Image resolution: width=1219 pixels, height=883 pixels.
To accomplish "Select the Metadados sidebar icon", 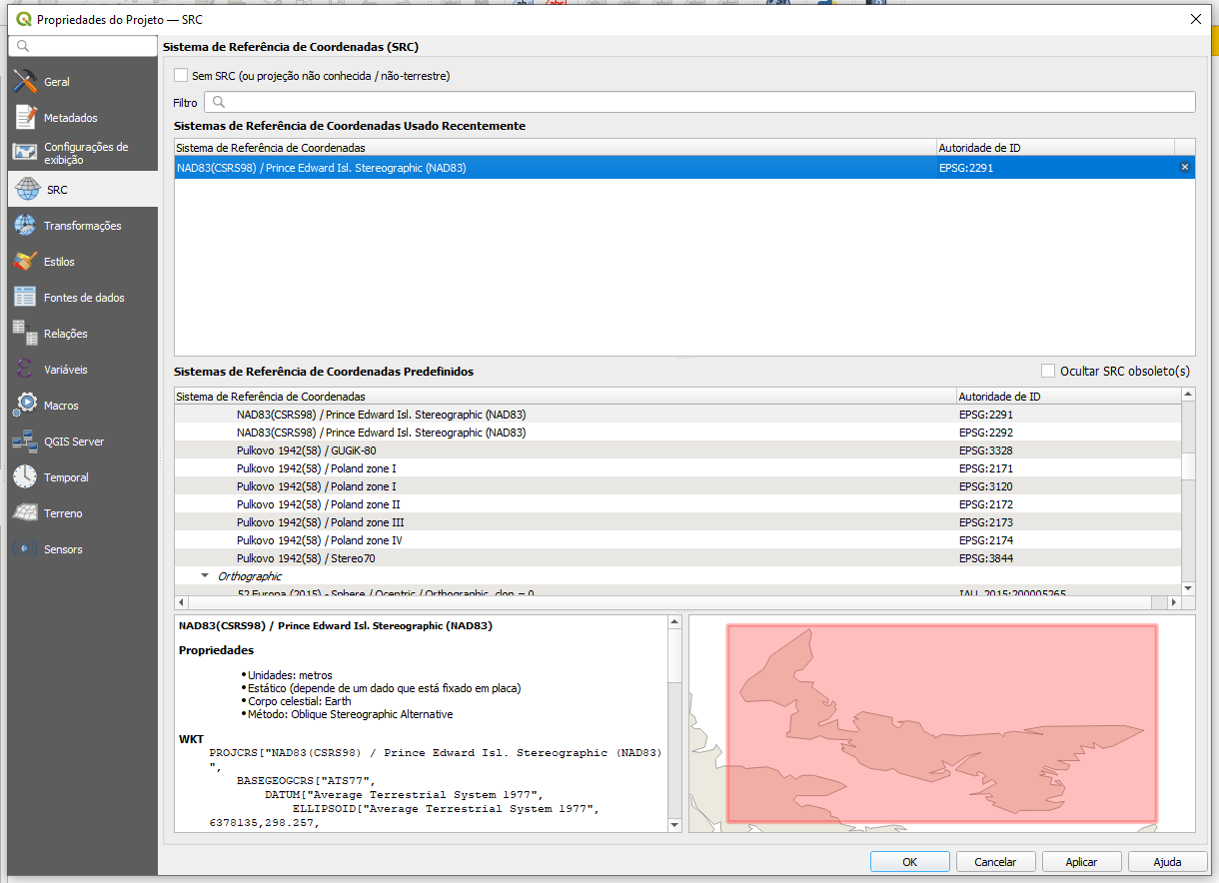I will click(x=25, y=118).
